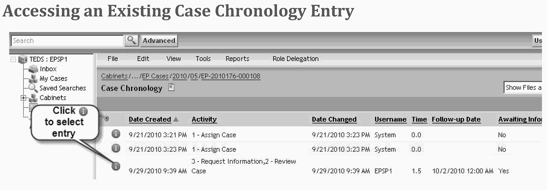This screenshot has height=190, width=547.
Task: Click the My Cases icon
Action: [33, 79]
